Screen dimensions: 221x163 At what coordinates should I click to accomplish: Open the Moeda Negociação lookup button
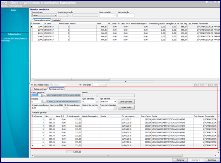pyautogui.click(x=70, y=15)
